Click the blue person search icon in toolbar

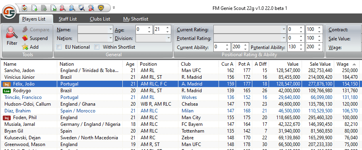point(72,8)
